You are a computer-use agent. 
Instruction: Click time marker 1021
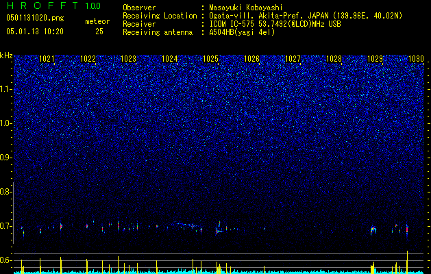pyautogui.click(x=47, y=59)
